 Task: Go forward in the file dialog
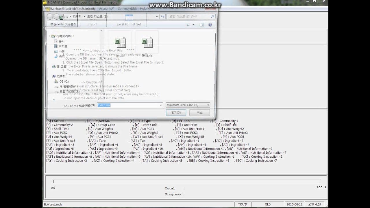(57, 17)
